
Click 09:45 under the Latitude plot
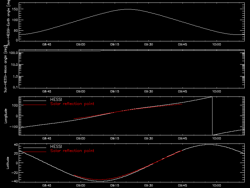[182, 185]
